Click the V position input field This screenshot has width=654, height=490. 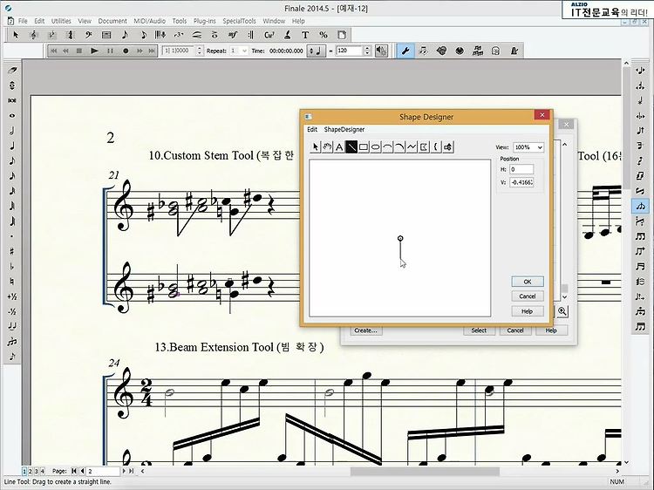[521, 182]
